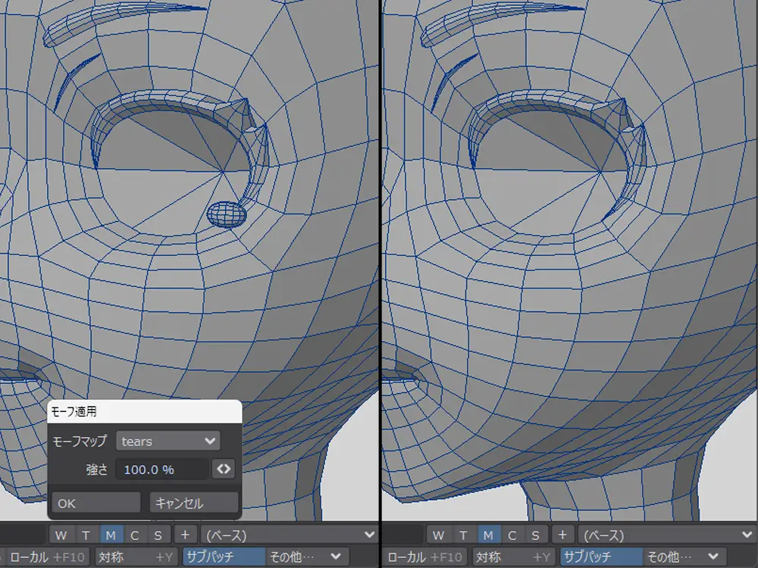Click the strength mini-slider arrows button
The width and height of the screenshot is (758, 568).
223,470
